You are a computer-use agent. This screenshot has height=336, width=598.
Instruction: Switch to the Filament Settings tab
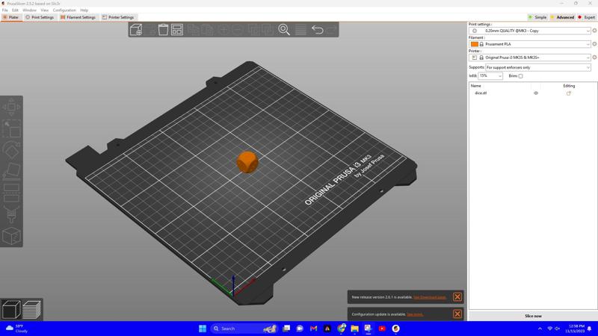[x=78, y=17]
